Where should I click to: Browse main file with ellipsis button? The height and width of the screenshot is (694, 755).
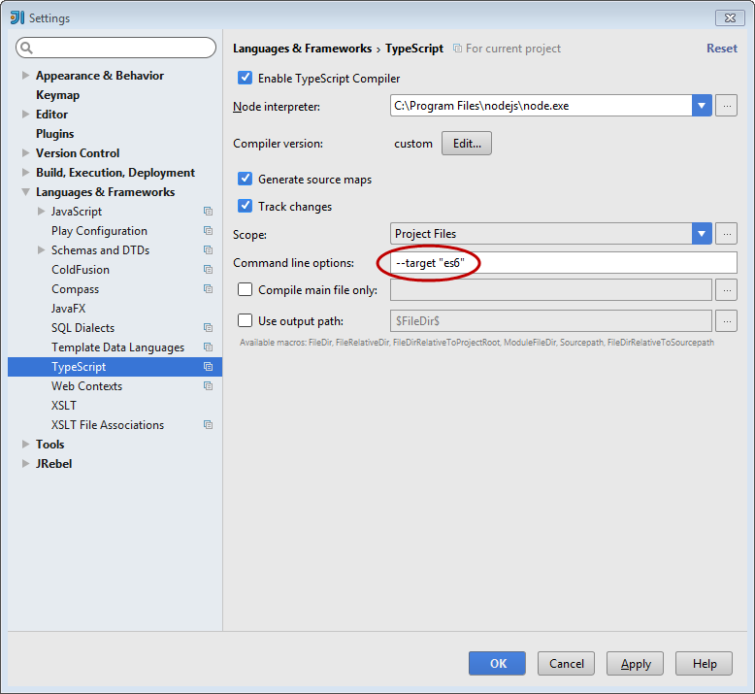726,290
